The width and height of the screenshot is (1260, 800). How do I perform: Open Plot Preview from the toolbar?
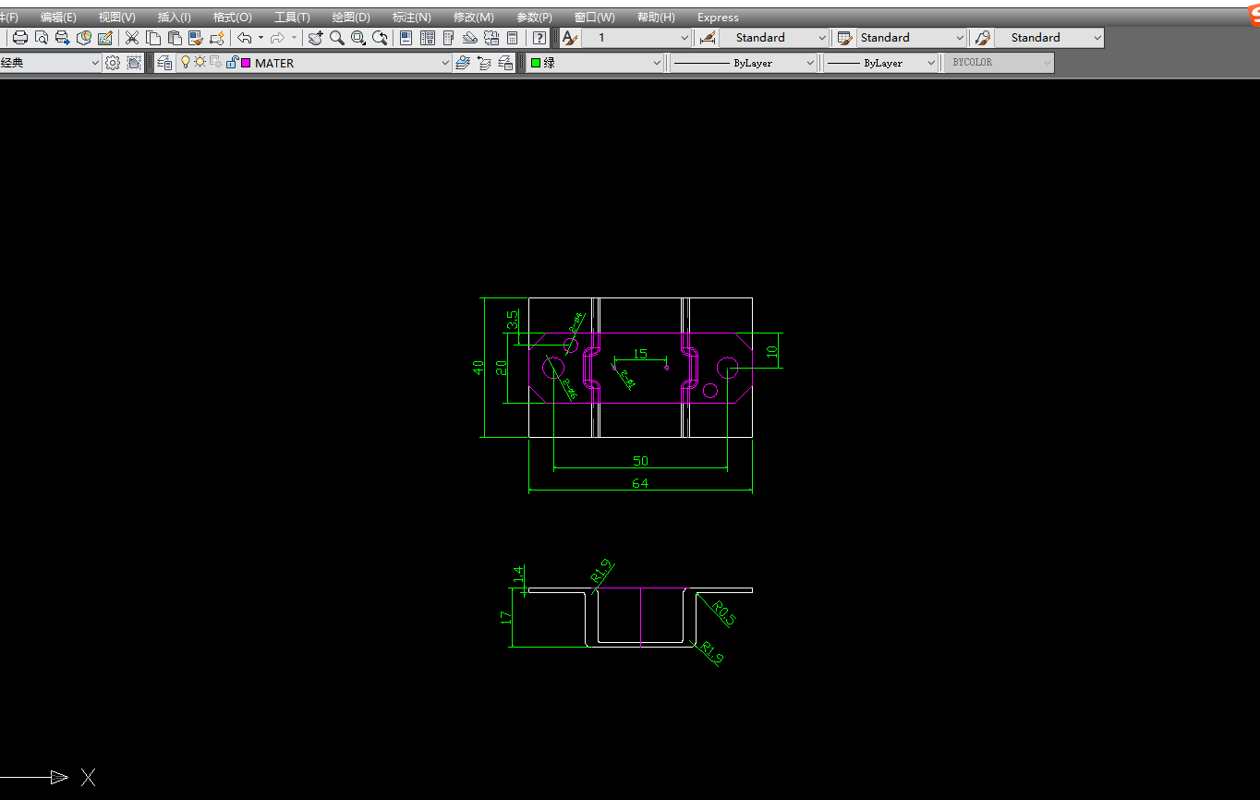tap(41, 38)
